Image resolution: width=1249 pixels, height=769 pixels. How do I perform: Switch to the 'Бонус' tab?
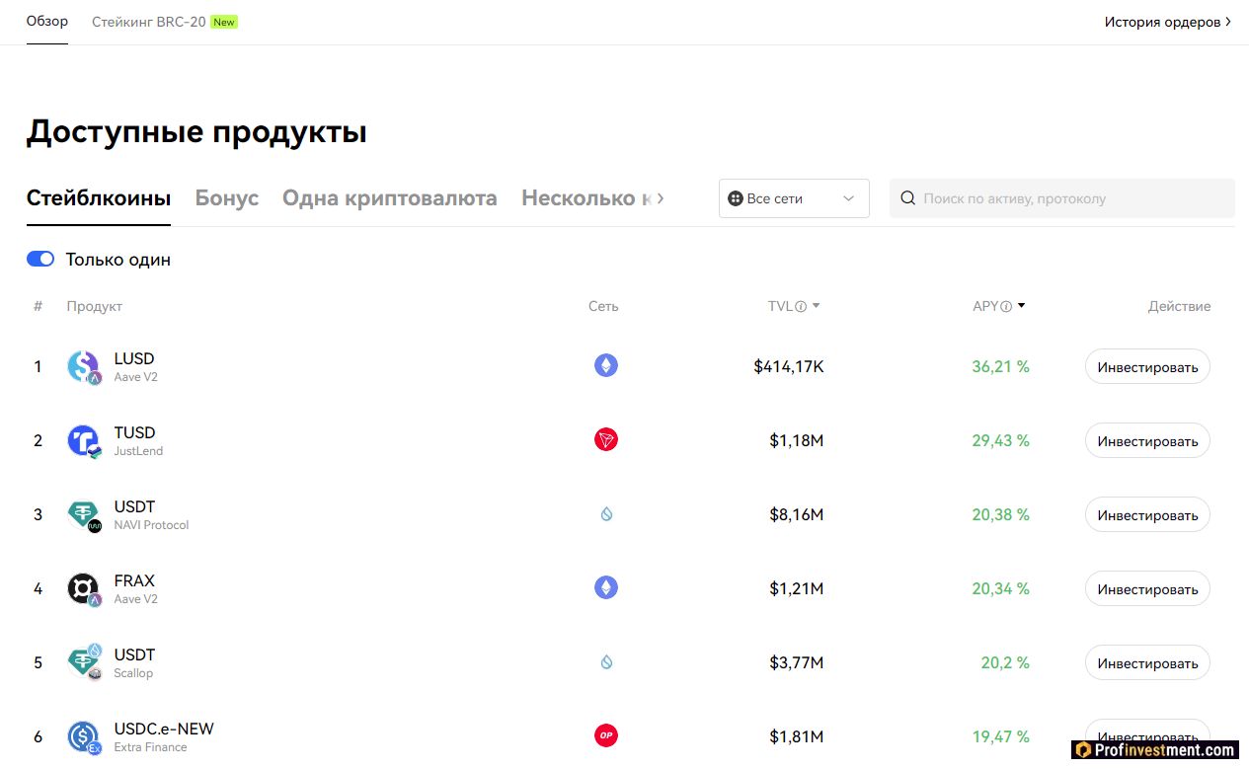[x=226, y=197]
